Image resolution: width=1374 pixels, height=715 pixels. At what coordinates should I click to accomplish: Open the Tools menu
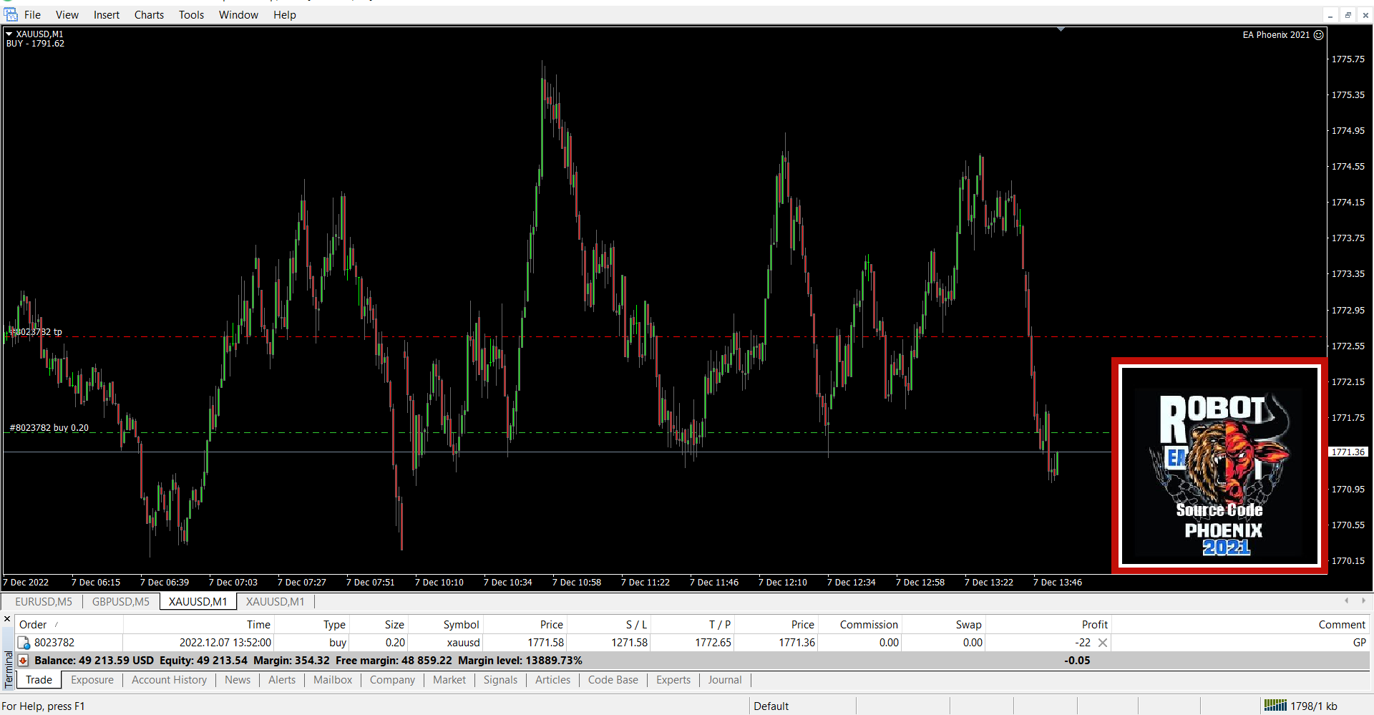(191, 14)
